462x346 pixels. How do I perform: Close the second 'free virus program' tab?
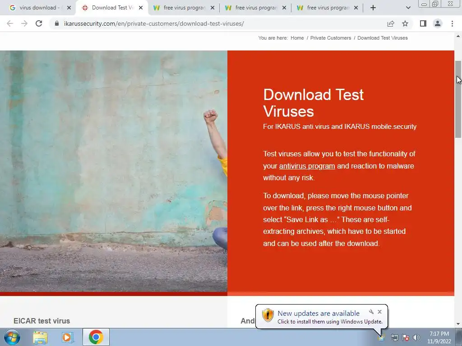coord(284,8)
